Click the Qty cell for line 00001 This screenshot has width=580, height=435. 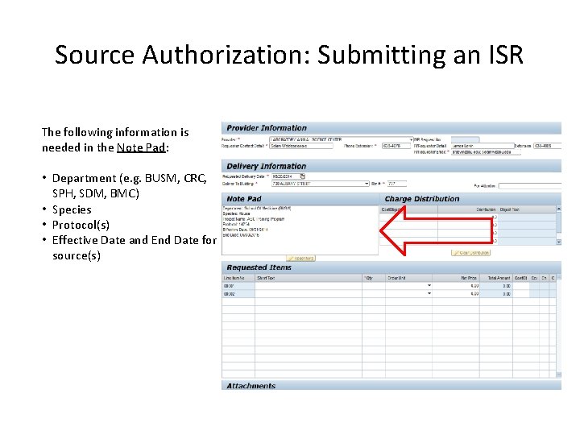[374, 286]
